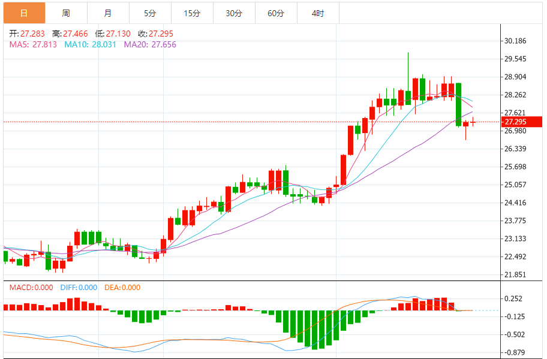Click the high price 27.466 value
547x359 pixels.
tap(76, 34)
